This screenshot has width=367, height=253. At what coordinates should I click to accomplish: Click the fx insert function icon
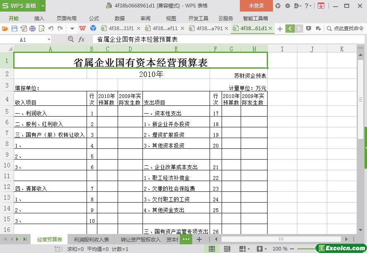[82, 39]
